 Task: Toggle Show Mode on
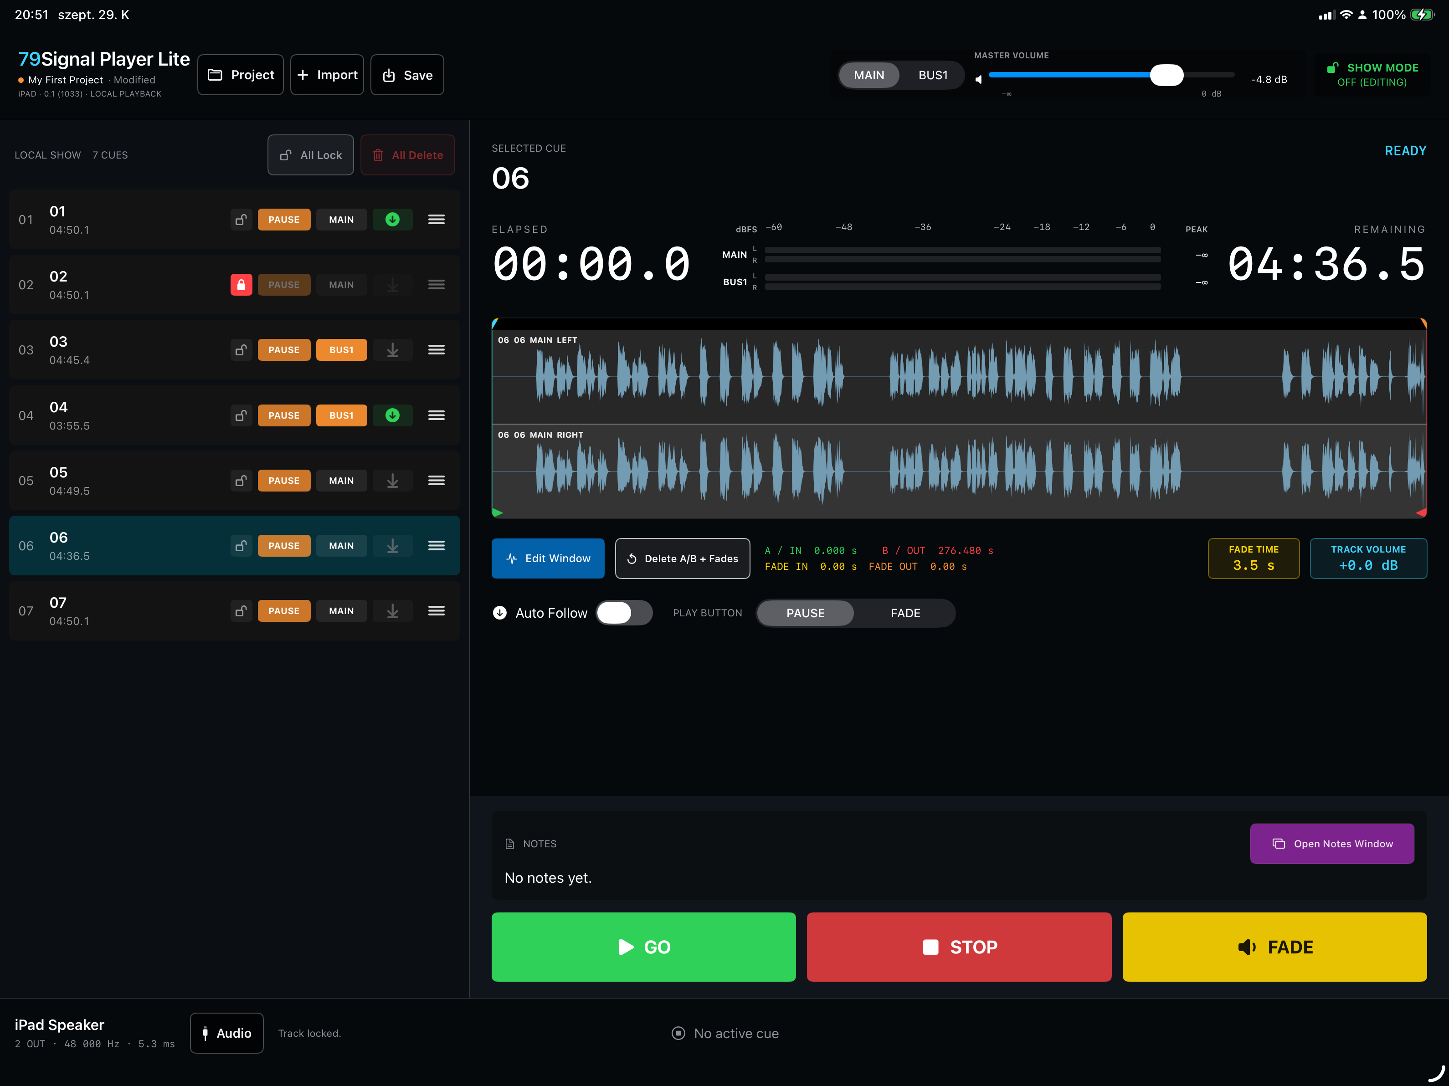pos(1372,75)
